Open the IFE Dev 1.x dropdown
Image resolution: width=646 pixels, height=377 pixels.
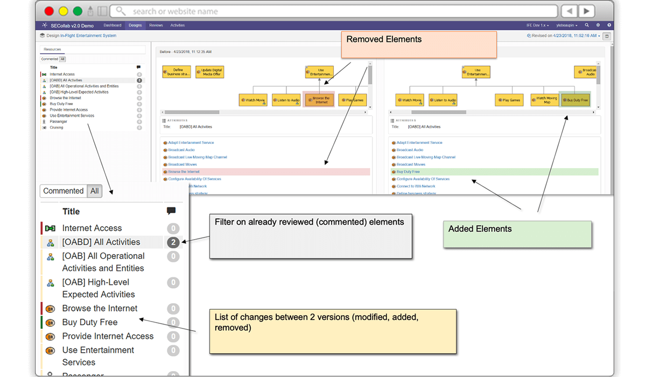(538, 25)
